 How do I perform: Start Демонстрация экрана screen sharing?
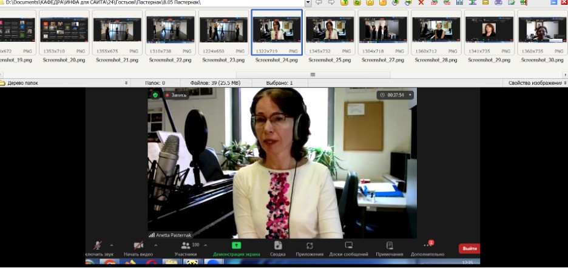click(236, 249)
